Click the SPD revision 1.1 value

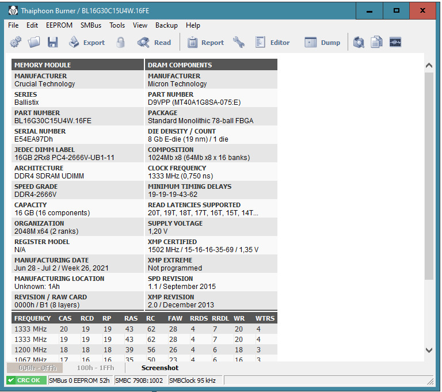[182, 287]
